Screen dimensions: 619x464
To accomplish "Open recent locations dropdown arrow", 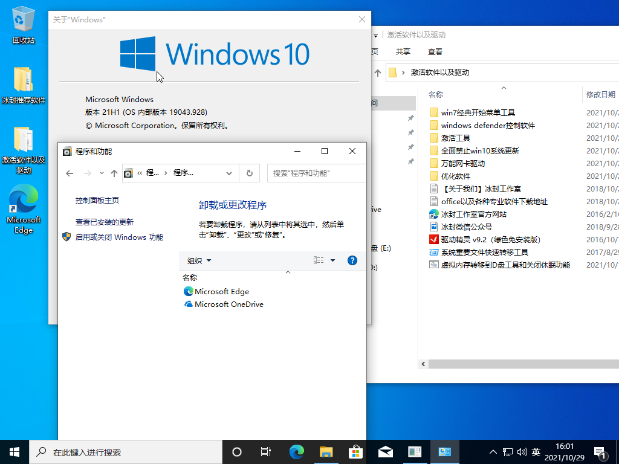I will tap(102, 173).
